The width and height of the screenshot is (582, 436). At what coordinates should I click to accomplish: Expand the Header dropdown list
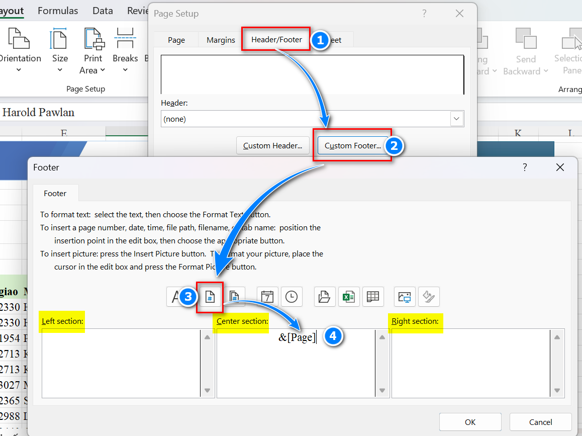pyautogui.click(x=456, y=119)
